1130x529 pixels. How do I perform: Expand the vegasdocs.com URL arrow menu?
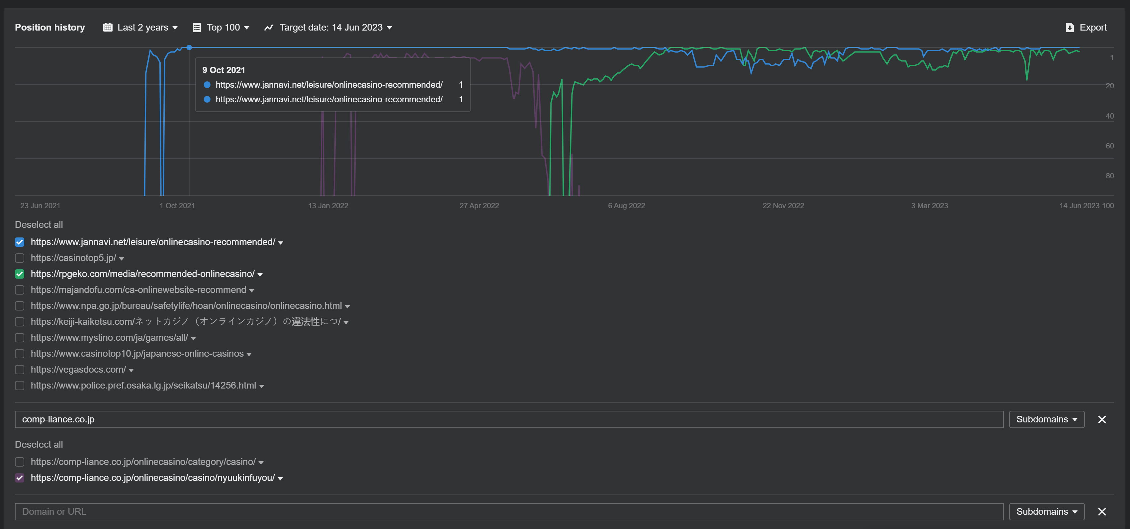click(x=131, y=371)
